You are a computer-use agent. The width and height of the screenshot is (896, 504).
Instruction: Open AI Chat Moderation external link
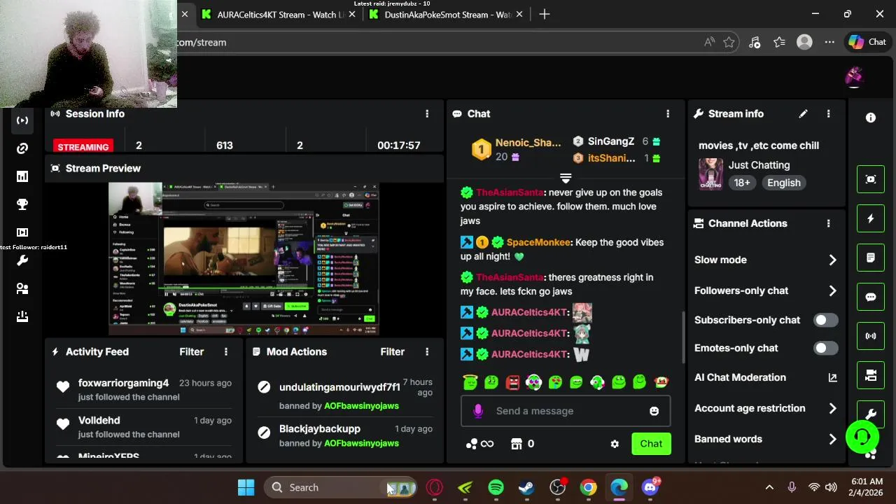point(832,377)
